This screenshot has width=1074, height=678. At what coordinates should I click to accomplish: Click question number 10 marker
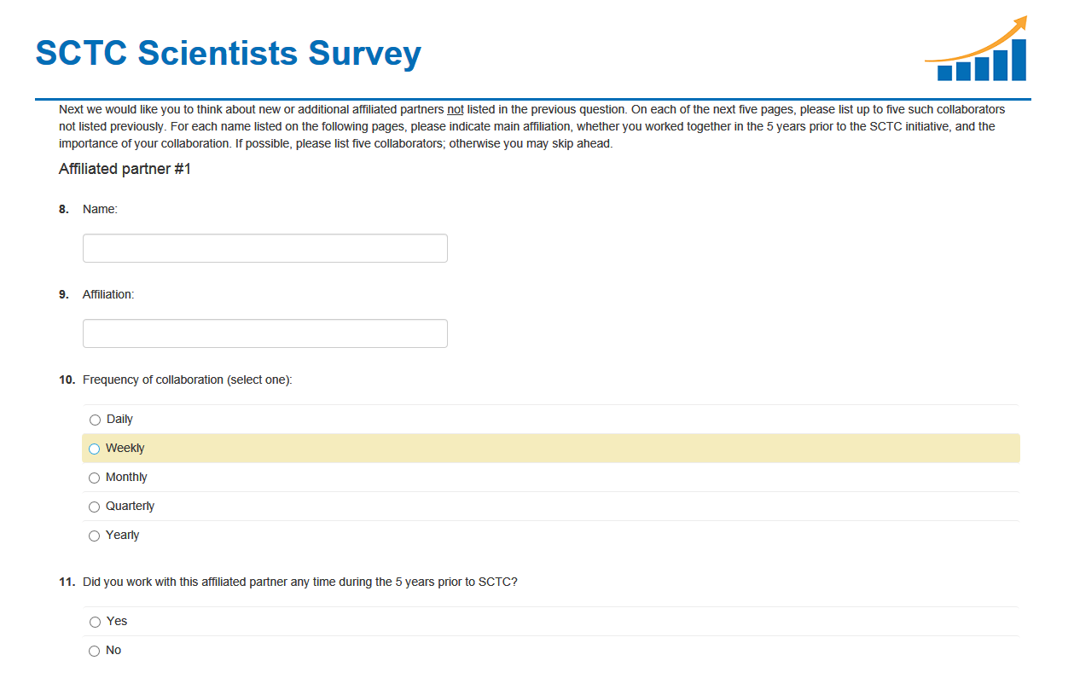(x=67, y=380)
